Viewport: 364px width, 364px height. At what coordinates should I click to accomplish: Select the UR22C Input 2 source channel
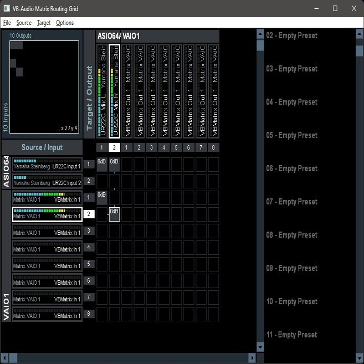[x=47, y=181]
